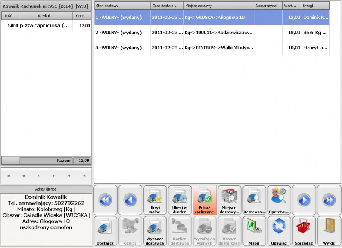This screenshot has height=248, width=342.
Task: Open the Mapa map view
Action: tap(254, 231)
